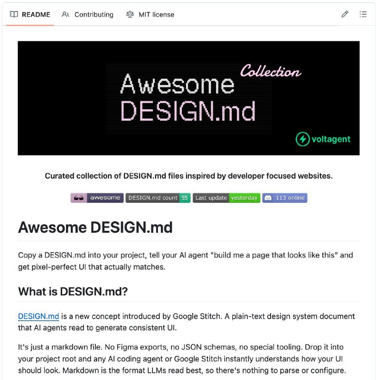The height and width of the screenshot is (380, 376).
Task: Switch to the Contributing tab
Action: tap(94, 14)
